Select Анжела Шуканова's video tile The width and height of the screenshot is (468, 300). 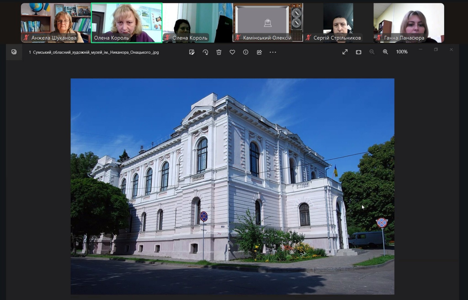[55, 23]
